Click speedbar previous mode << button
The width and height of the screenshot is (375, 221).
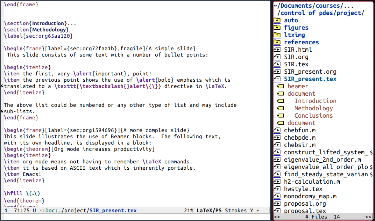[x=277, y=217]
